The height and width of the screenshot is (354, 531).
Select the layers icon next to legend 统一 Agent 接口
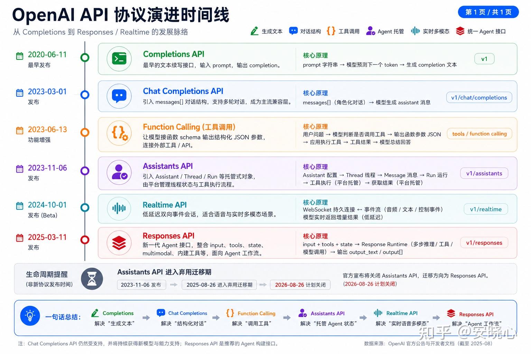[460, 31]
